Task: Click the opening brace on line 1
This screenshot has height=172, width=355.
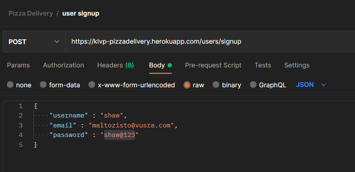Action: (35, 106)
